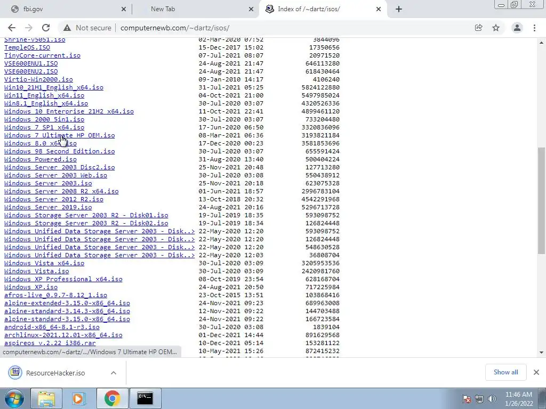The width and height of the screenshot is (546, 409).
Task: Click the taskbar clock showing 11:46 AM
Action: click(x=519, y=399)
